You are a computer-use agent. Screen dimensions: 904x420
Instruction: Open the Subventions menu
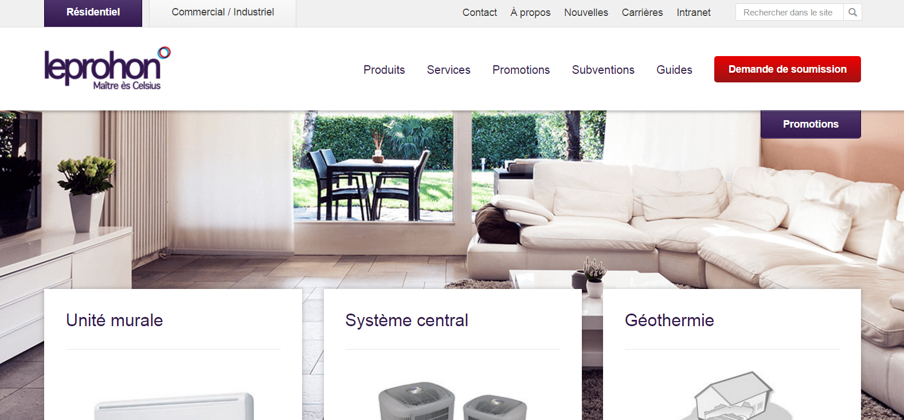coord(603,70)
